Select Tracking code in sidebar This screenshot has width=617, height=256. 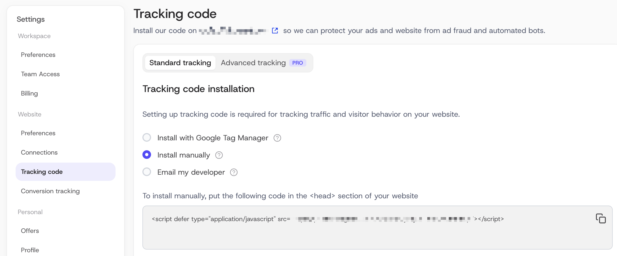click(x=66, y=172)
